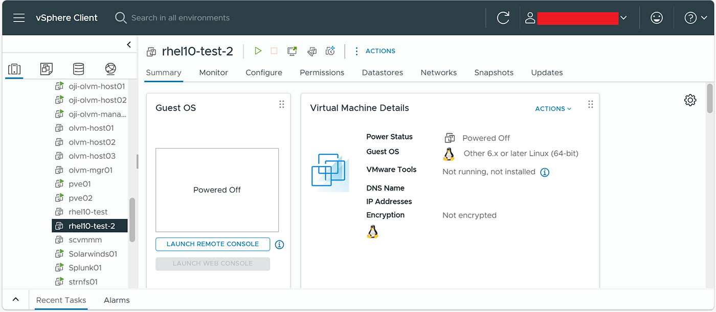The height and width of the screenshot is (312, 716).
Task: Click the Virtual Machine Details drag handle
Action: (591, 104)
